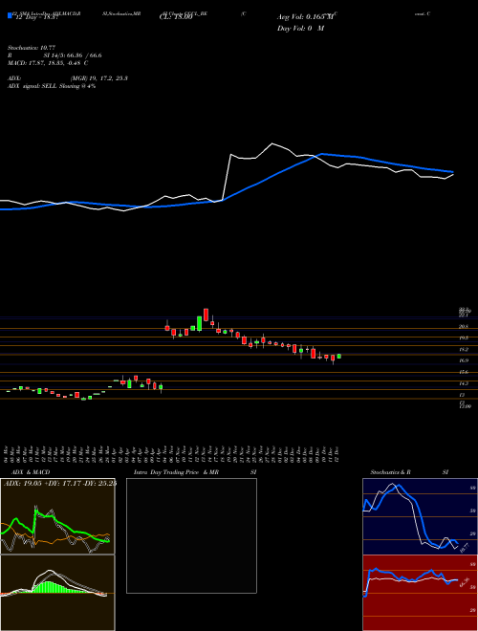Image resolution: width=478 pixels, height=631 pixels.
Task: Click the final date label on the time axis
Action: (x=337, y=454)
